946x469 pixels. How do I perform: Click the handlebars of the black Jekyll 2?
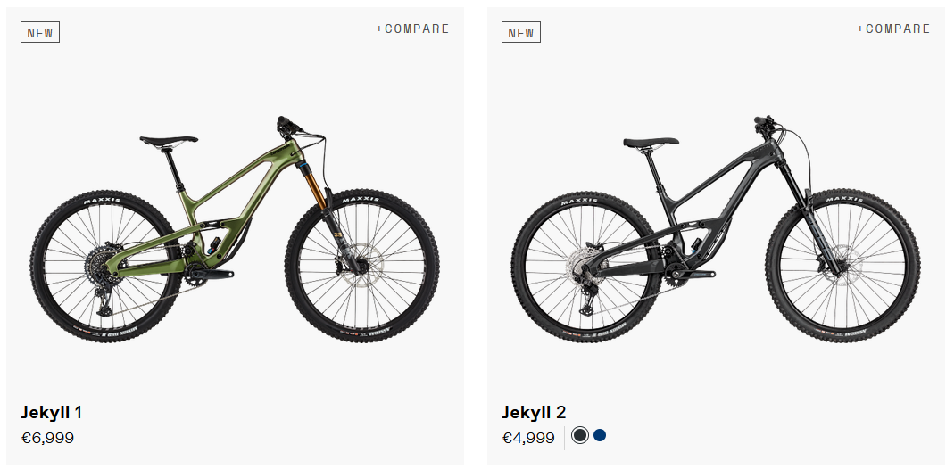tap(768, 124)
